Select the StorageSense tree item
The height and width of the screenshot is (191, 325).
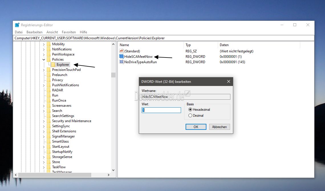(62, 157)
